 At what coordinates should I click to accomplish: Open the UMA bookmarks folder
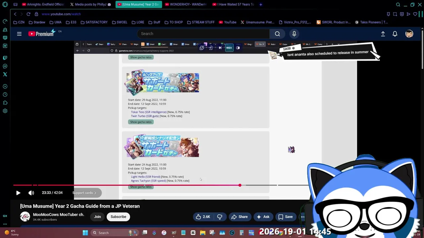click(x=55, y=22)
